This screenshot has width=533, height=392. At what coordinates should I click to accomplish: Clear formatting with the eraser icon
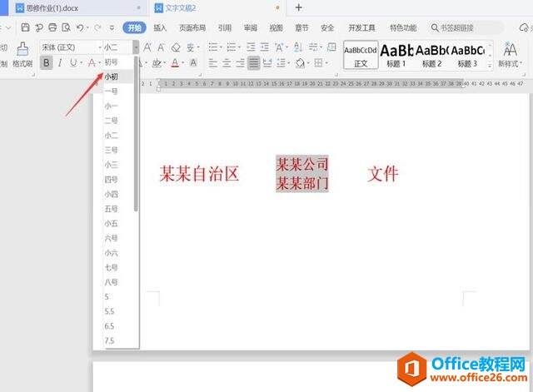pyautogui.click(x=176, y=47)
